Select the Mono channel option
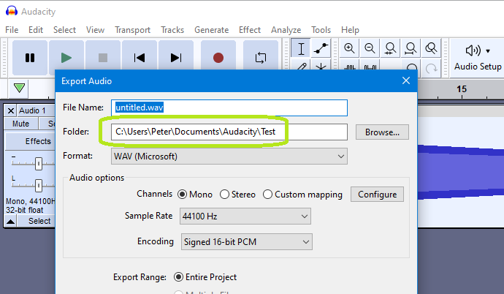Screen dimensions: 504x294 pos(182,194)
